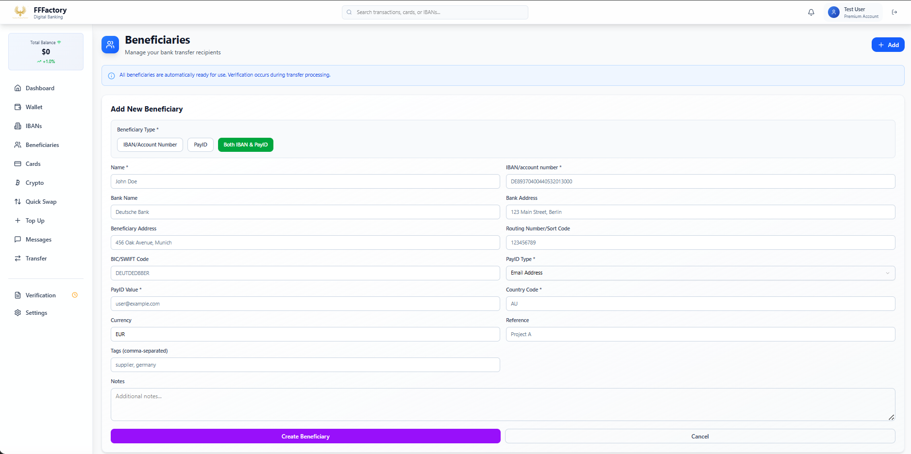Open the Wallet page in sidebar
The height and width of the screenshot is (454, 911).
[x=34, y=107]
